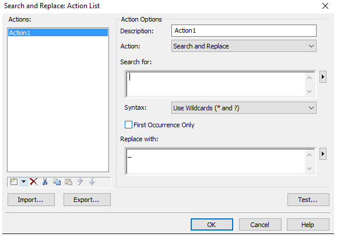Confirm with the OK button

212,225
